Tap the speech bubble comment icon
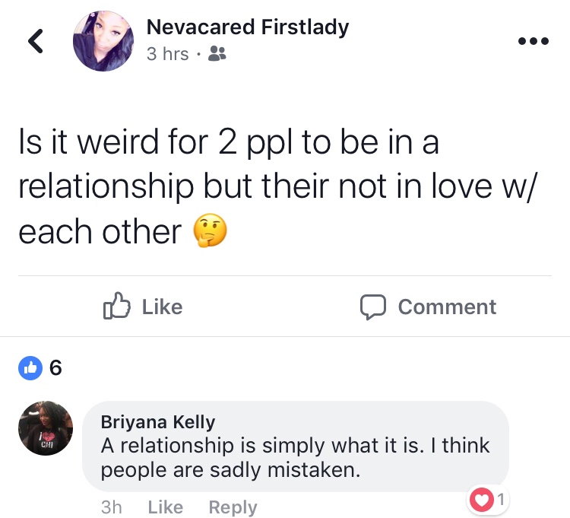Screen dimensions: 570x518 (x=374, y=307)
